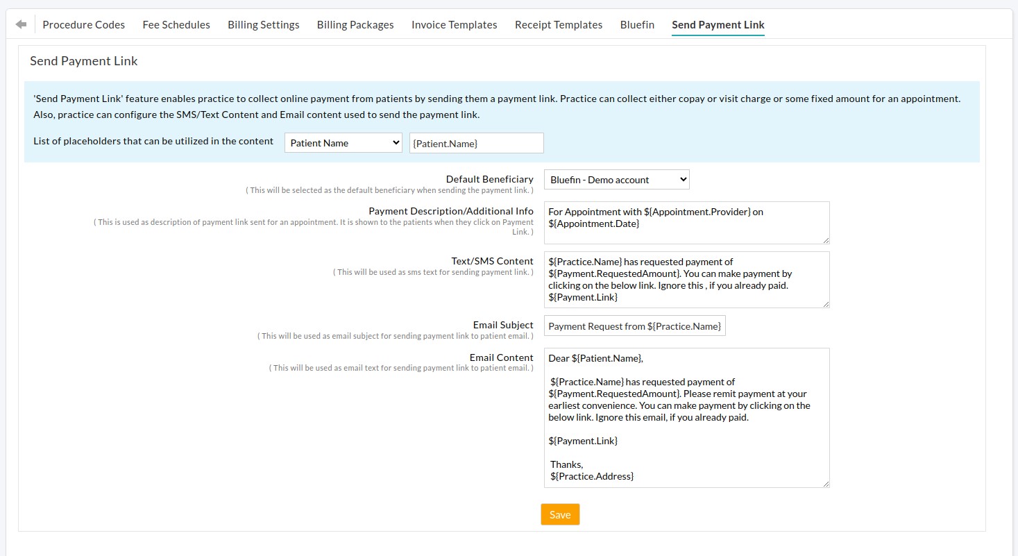Click the back arrow icon

tap(21, 24)
